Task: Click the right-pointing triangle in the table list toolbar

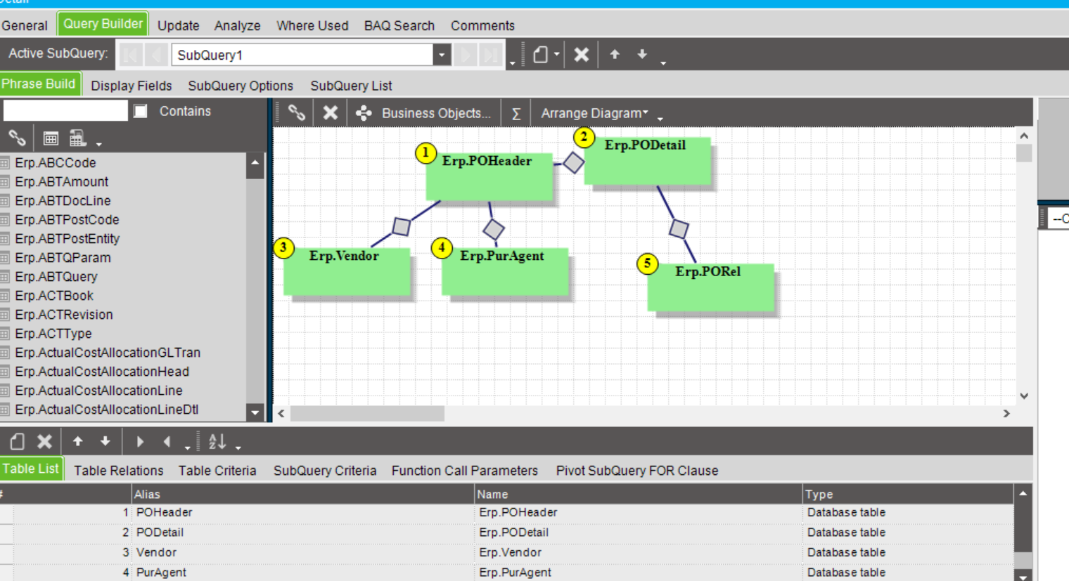Action: pos(140,441)
